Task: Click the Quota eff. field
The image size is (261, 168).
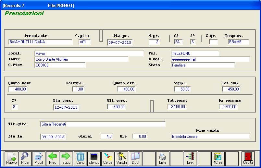Action: [x=126, y=89]
